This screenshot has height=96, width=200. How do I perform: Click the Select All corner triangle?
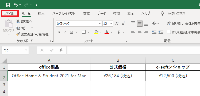5,61
